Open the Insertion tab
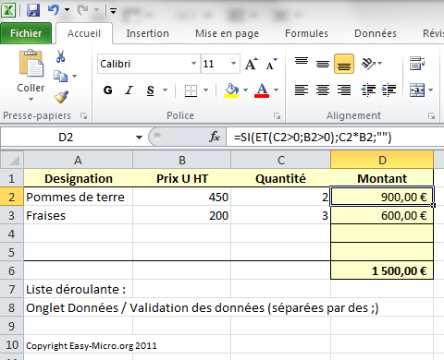Viewport: 444px width, 360px height. [148, 33]
